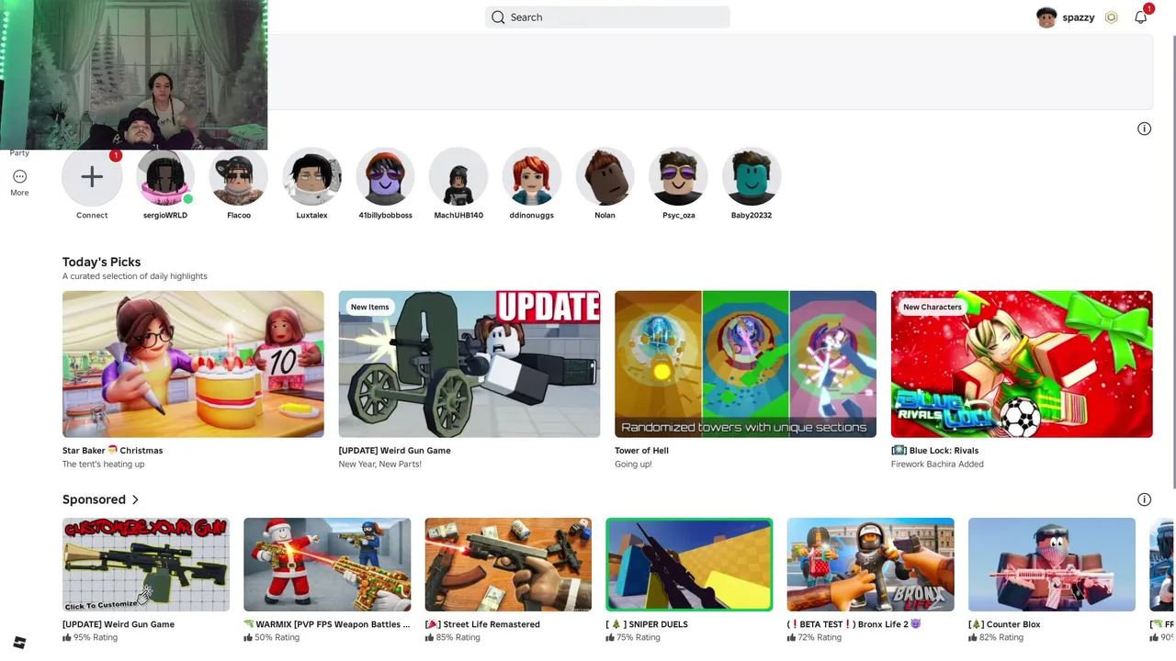Open Flacoo's friend avatar

click(239, 176)
